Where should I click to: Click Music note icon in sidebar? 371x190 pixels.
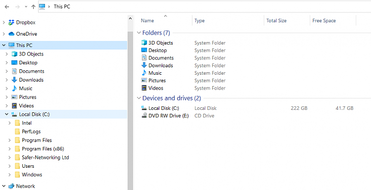click(14, 89)
